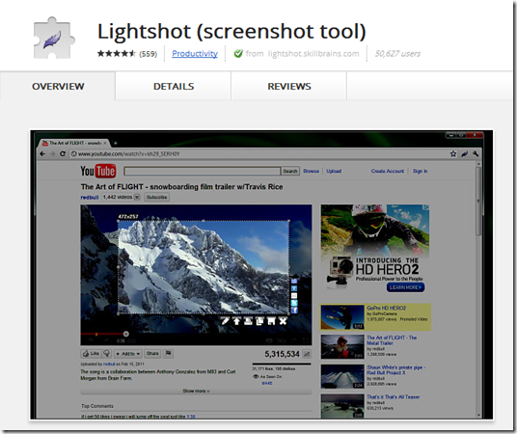The height and width of the screenshot is (434, 517).
Task: Click the Sign In link
Action: pyautogui.click(x=421, y=171)
